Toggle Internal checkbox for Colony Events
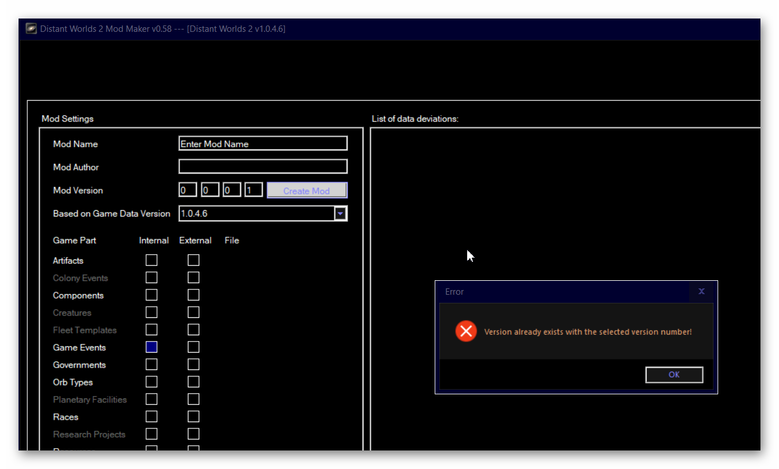Image resolution: width=779 pixels, height=469 pixels. click(151, 277)
